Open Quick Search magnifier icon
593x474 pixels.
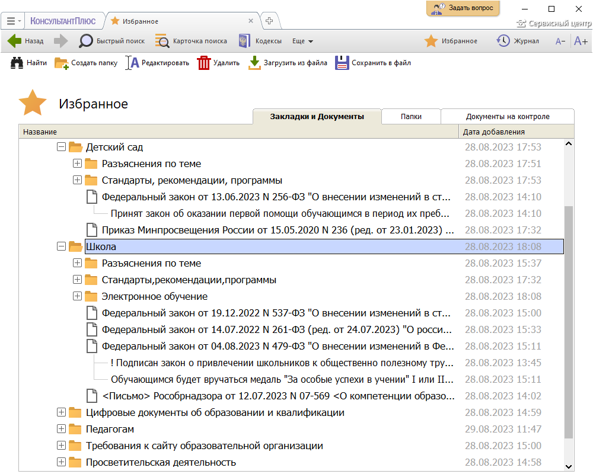[x=86, y=41]
